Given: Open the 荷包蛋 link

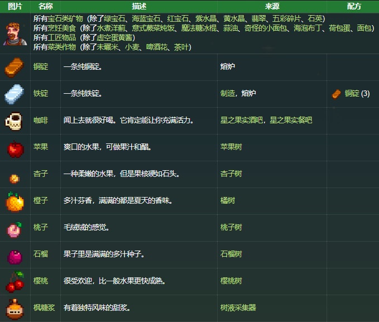Looking at the screenshot, I should [x=339, y=28].
